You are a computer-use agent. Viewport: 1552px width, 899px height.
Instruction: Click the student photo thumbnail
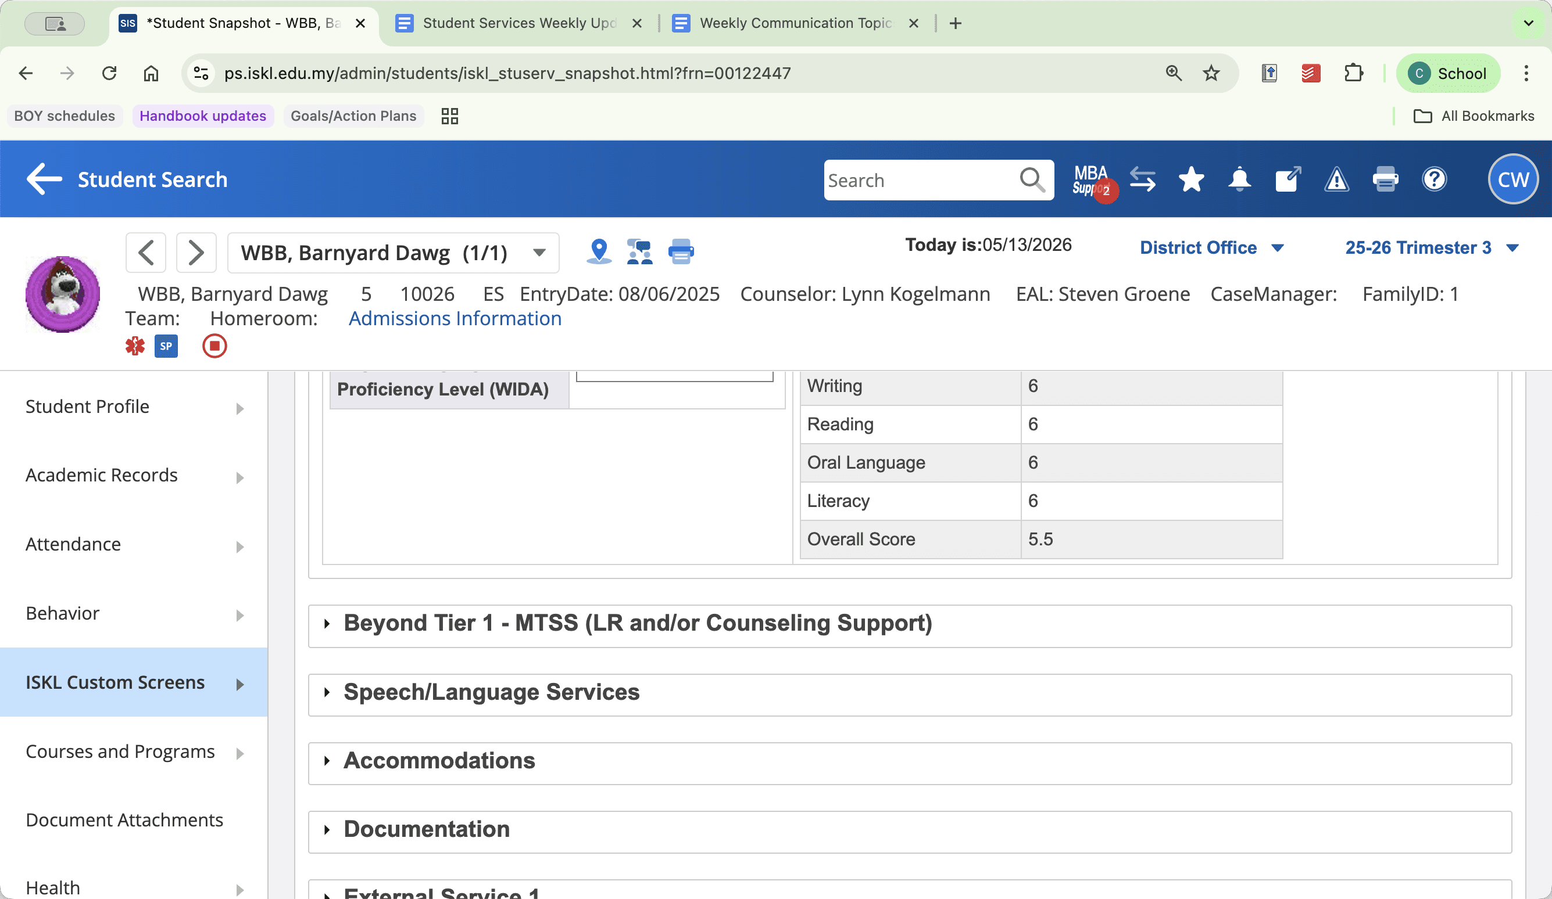(x=62, y=295)
